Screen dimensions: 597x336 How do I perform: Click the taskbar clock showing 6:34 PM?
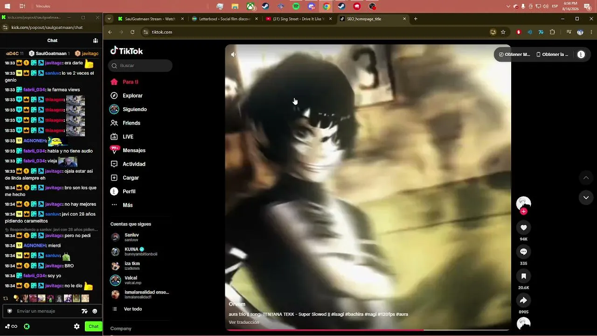coord(570,6)
